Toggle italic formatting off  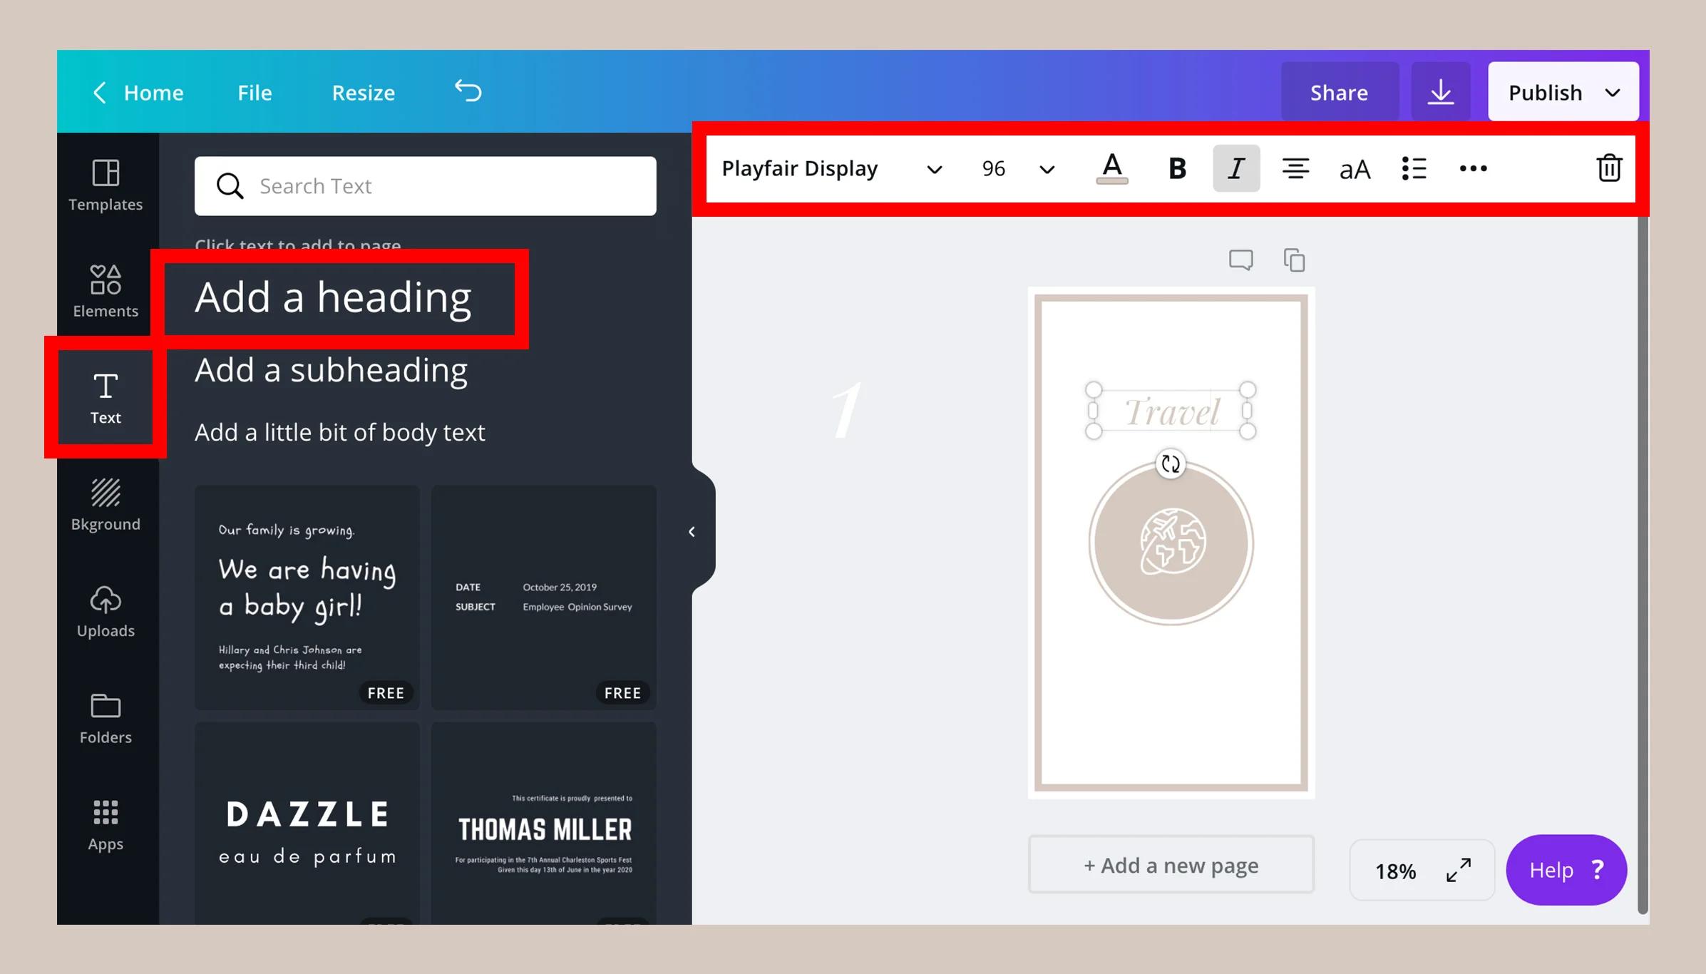[x=1235, y=169]
